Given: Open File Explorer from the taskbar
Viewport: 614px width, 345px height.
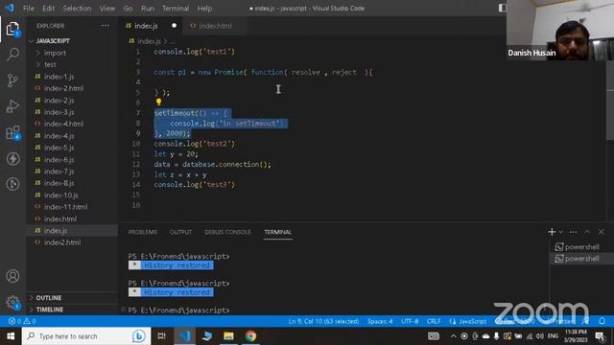Looking at the screenshot, I should (x=228, y=336).
